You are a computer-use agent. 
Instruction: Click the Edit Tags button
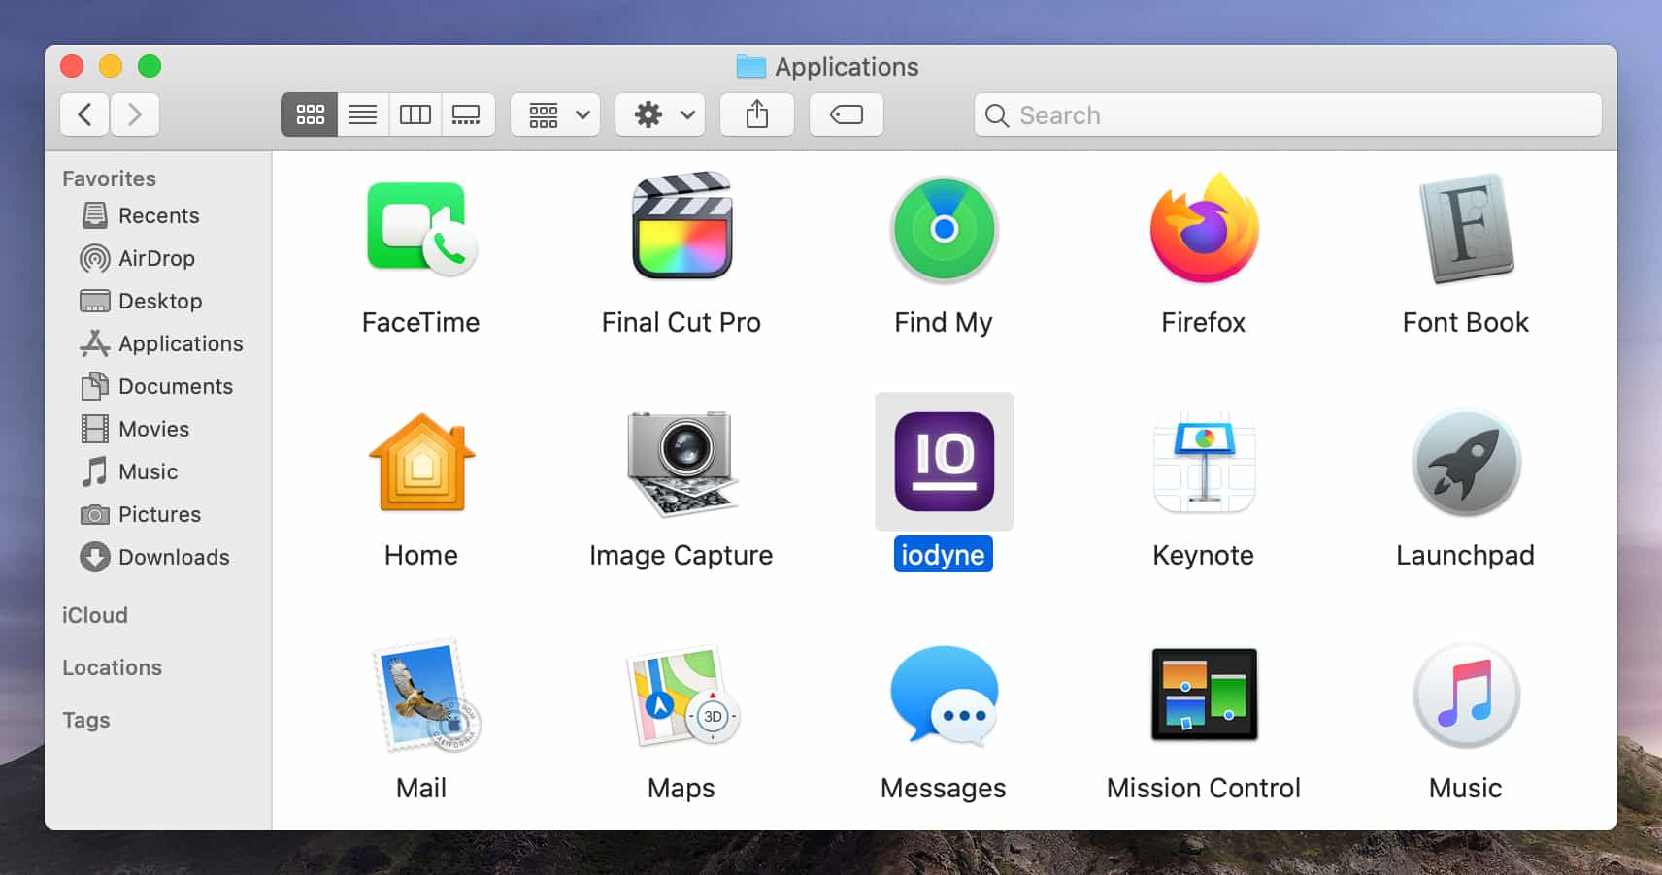[847, 115]
